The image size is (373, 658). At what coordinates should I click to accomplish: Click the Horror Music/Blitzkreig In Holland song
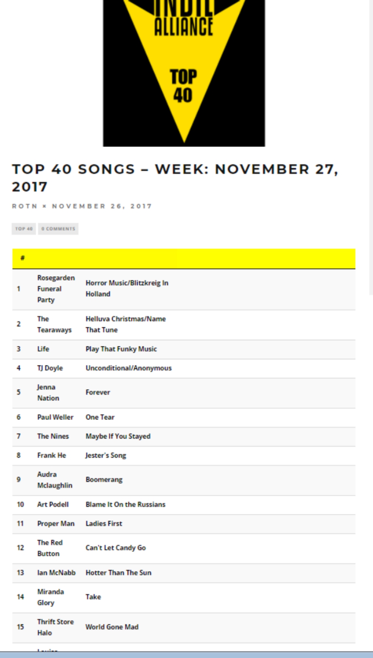127,288
